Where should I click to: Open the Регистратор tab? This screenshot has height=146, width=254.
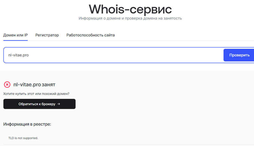tap(47, 35)
